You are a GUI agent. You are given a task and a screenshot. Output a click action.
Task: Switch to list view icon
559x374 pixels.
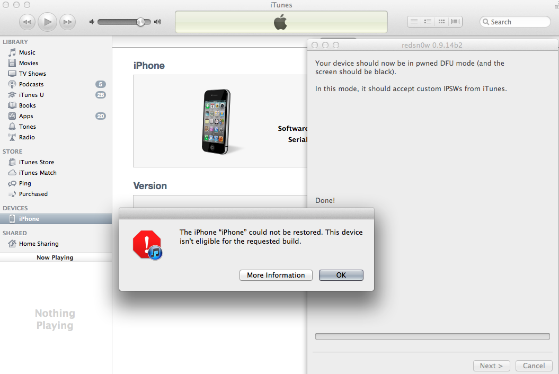pyautogui.click(x=414, y=22)
